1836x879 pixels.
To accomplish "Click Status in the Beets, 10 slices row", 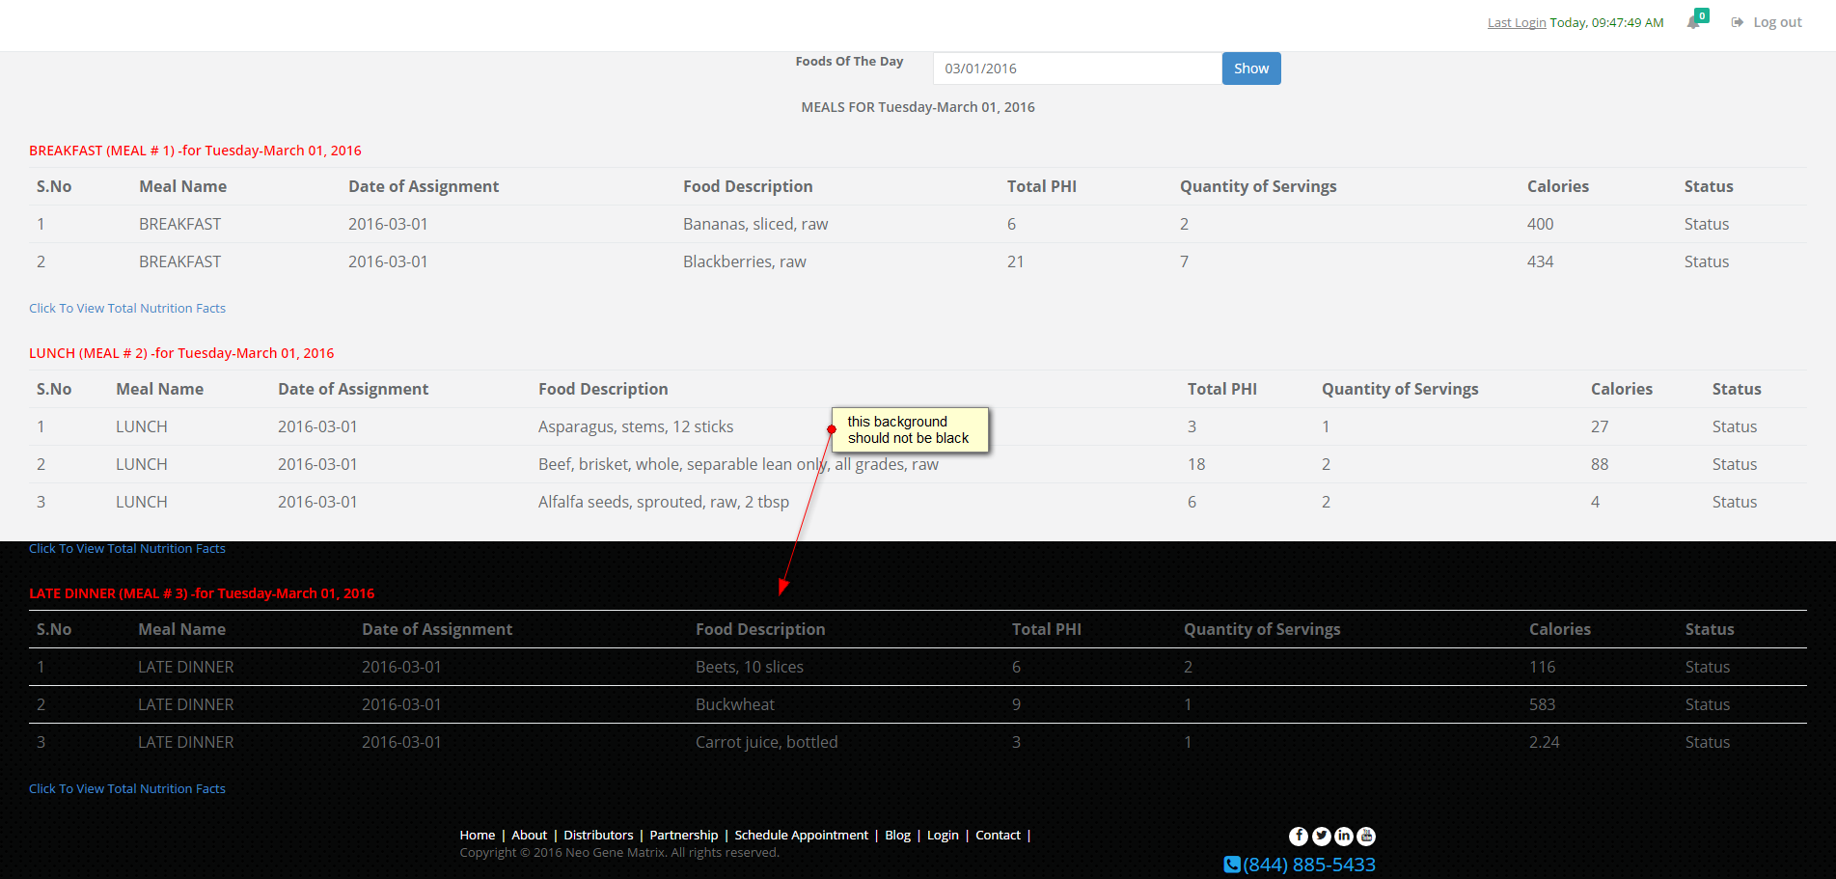I will click(x=1708, y=667).
